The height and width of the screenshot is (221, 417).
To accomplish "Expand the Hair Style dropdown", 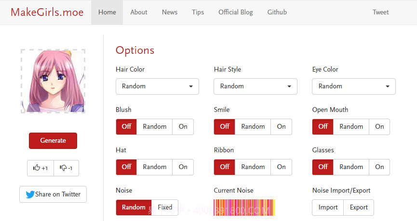I will click(x=256, y=86).
